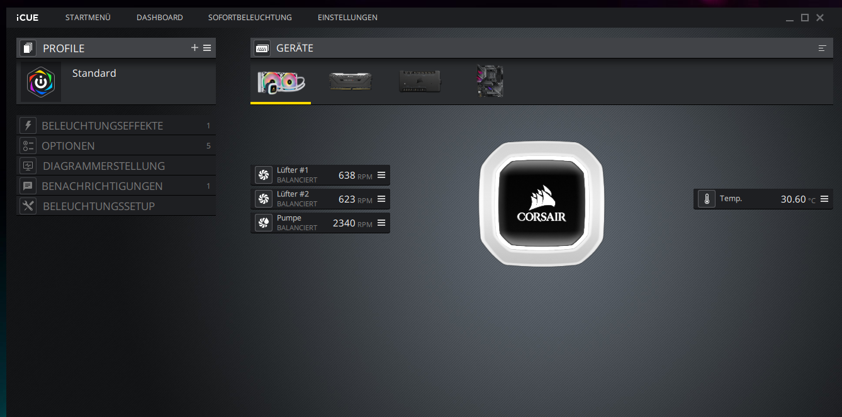Click the Pumpe pump icon
This screenshot has width=842, height=417.
[263, 223]
